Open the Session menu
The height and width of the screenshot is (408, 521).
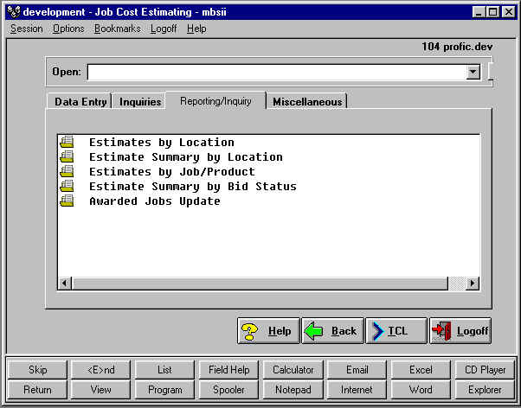click(x=27, y=29)
